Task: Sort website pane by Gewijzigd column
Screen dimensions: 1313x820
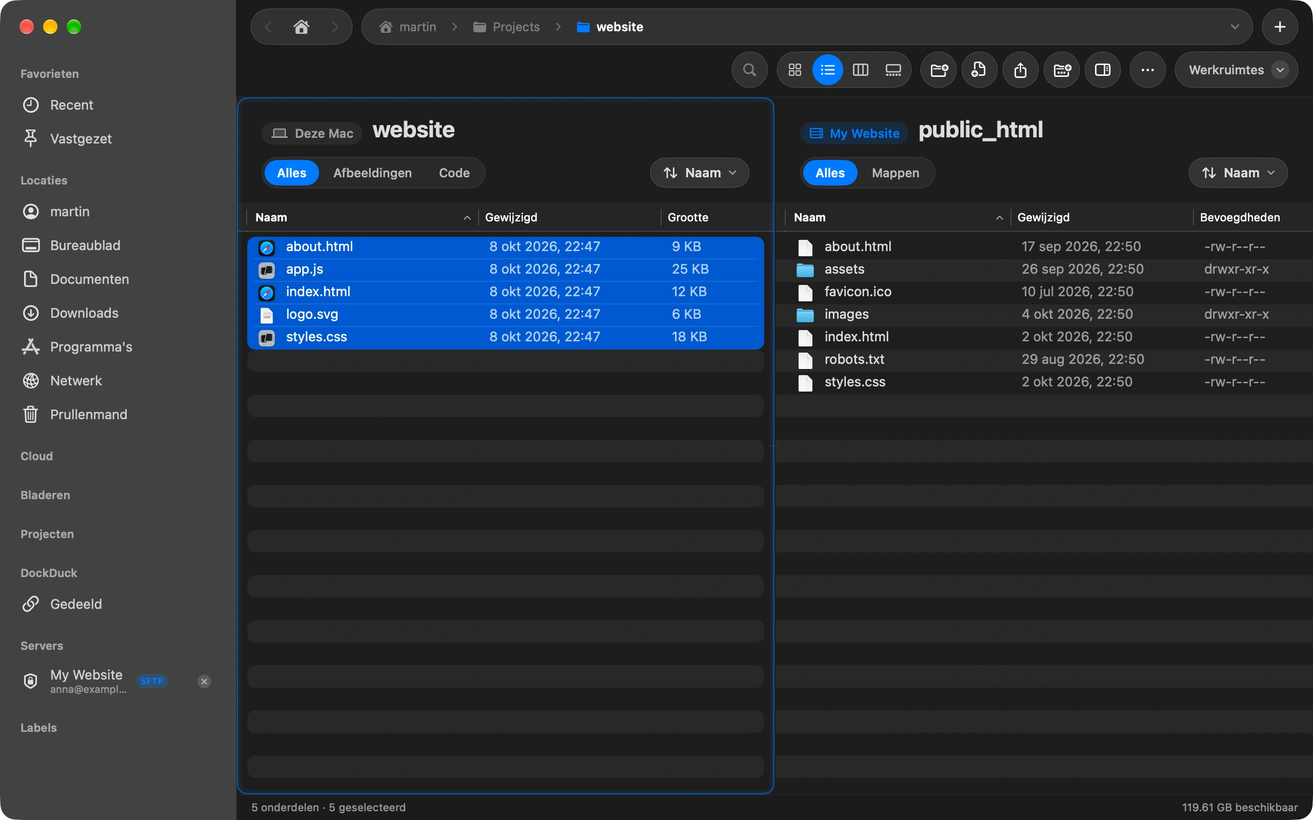Action: (x=570, y=217)
